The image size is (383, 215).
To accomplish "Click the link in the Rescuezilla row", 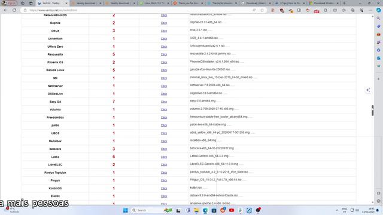I will pos(163,54).
